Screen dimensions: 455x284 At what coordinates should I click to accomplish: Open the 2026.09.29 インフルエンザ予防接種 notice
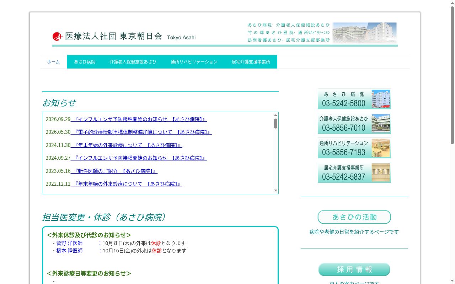click(139, 119)
